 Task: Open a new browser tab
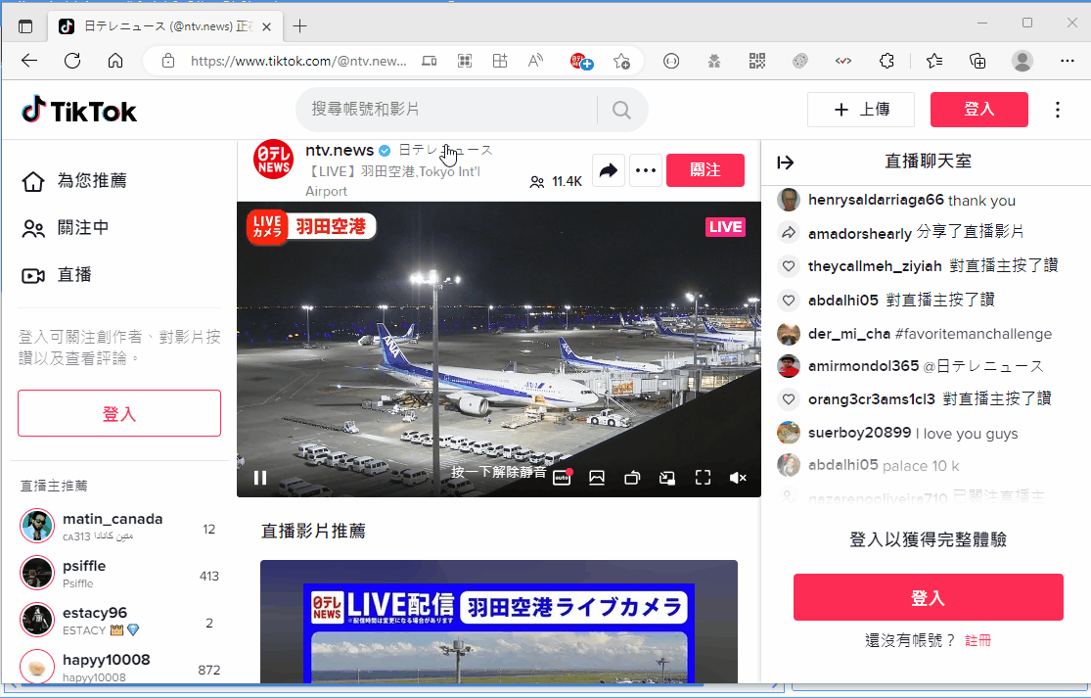[299, 26]
